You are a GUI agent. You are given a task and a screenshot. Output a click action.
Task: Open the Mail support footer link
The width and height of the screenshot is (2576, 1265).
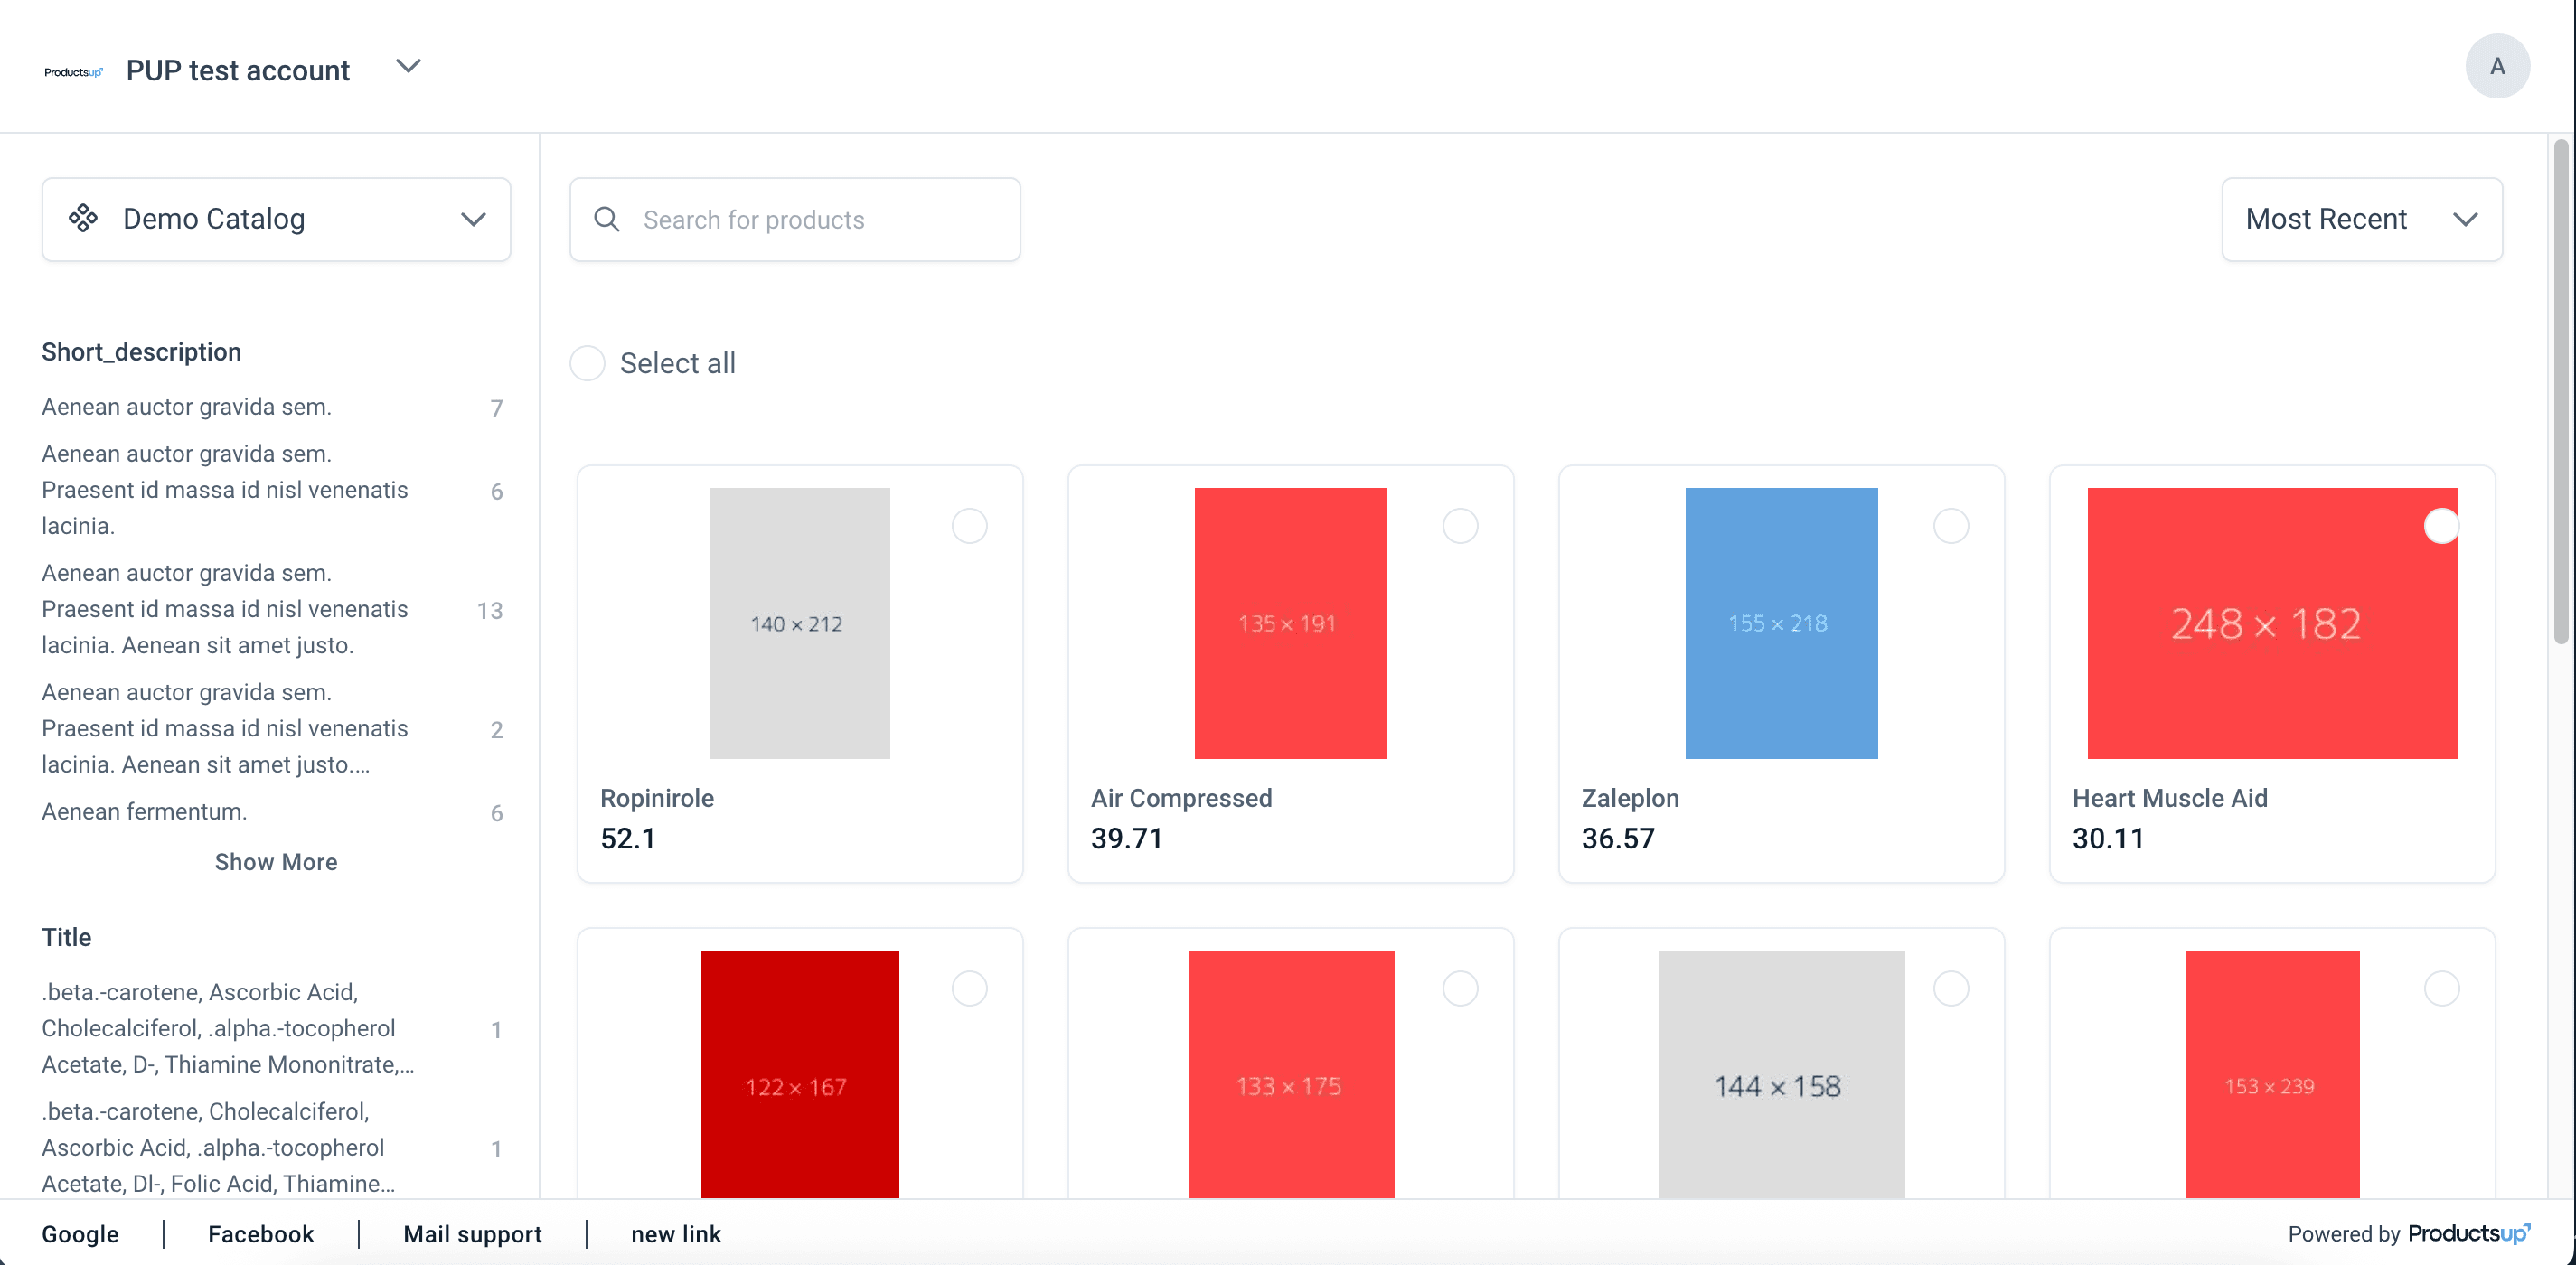[x=472, y=1234]
